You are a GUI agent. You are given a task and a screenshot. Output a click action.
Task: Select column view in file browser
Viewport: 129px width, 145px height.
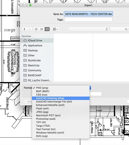coord(47,29)
